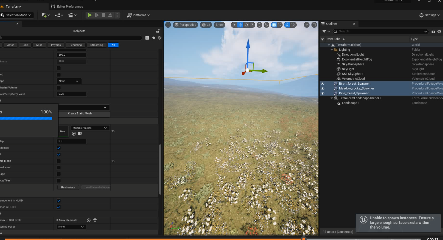Open the viewport hamburger options menu

tap(168, 25)
